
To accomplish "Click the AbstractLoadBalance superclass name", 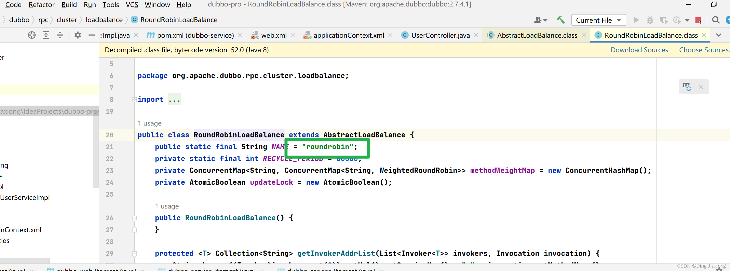I will click(364, 135).
